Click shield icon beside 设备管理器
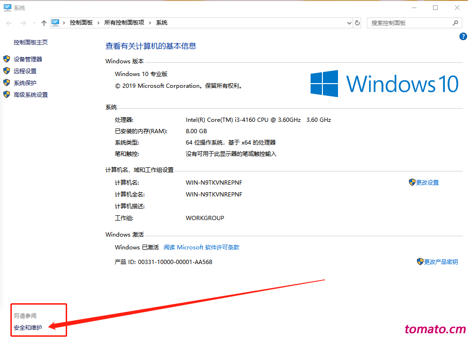The image size is (468, 341). [7, 59]
